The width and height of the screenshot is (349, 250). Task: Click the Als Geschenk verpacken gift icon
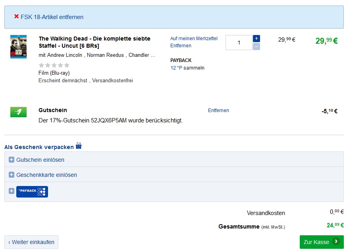click(x=79, y=146)
